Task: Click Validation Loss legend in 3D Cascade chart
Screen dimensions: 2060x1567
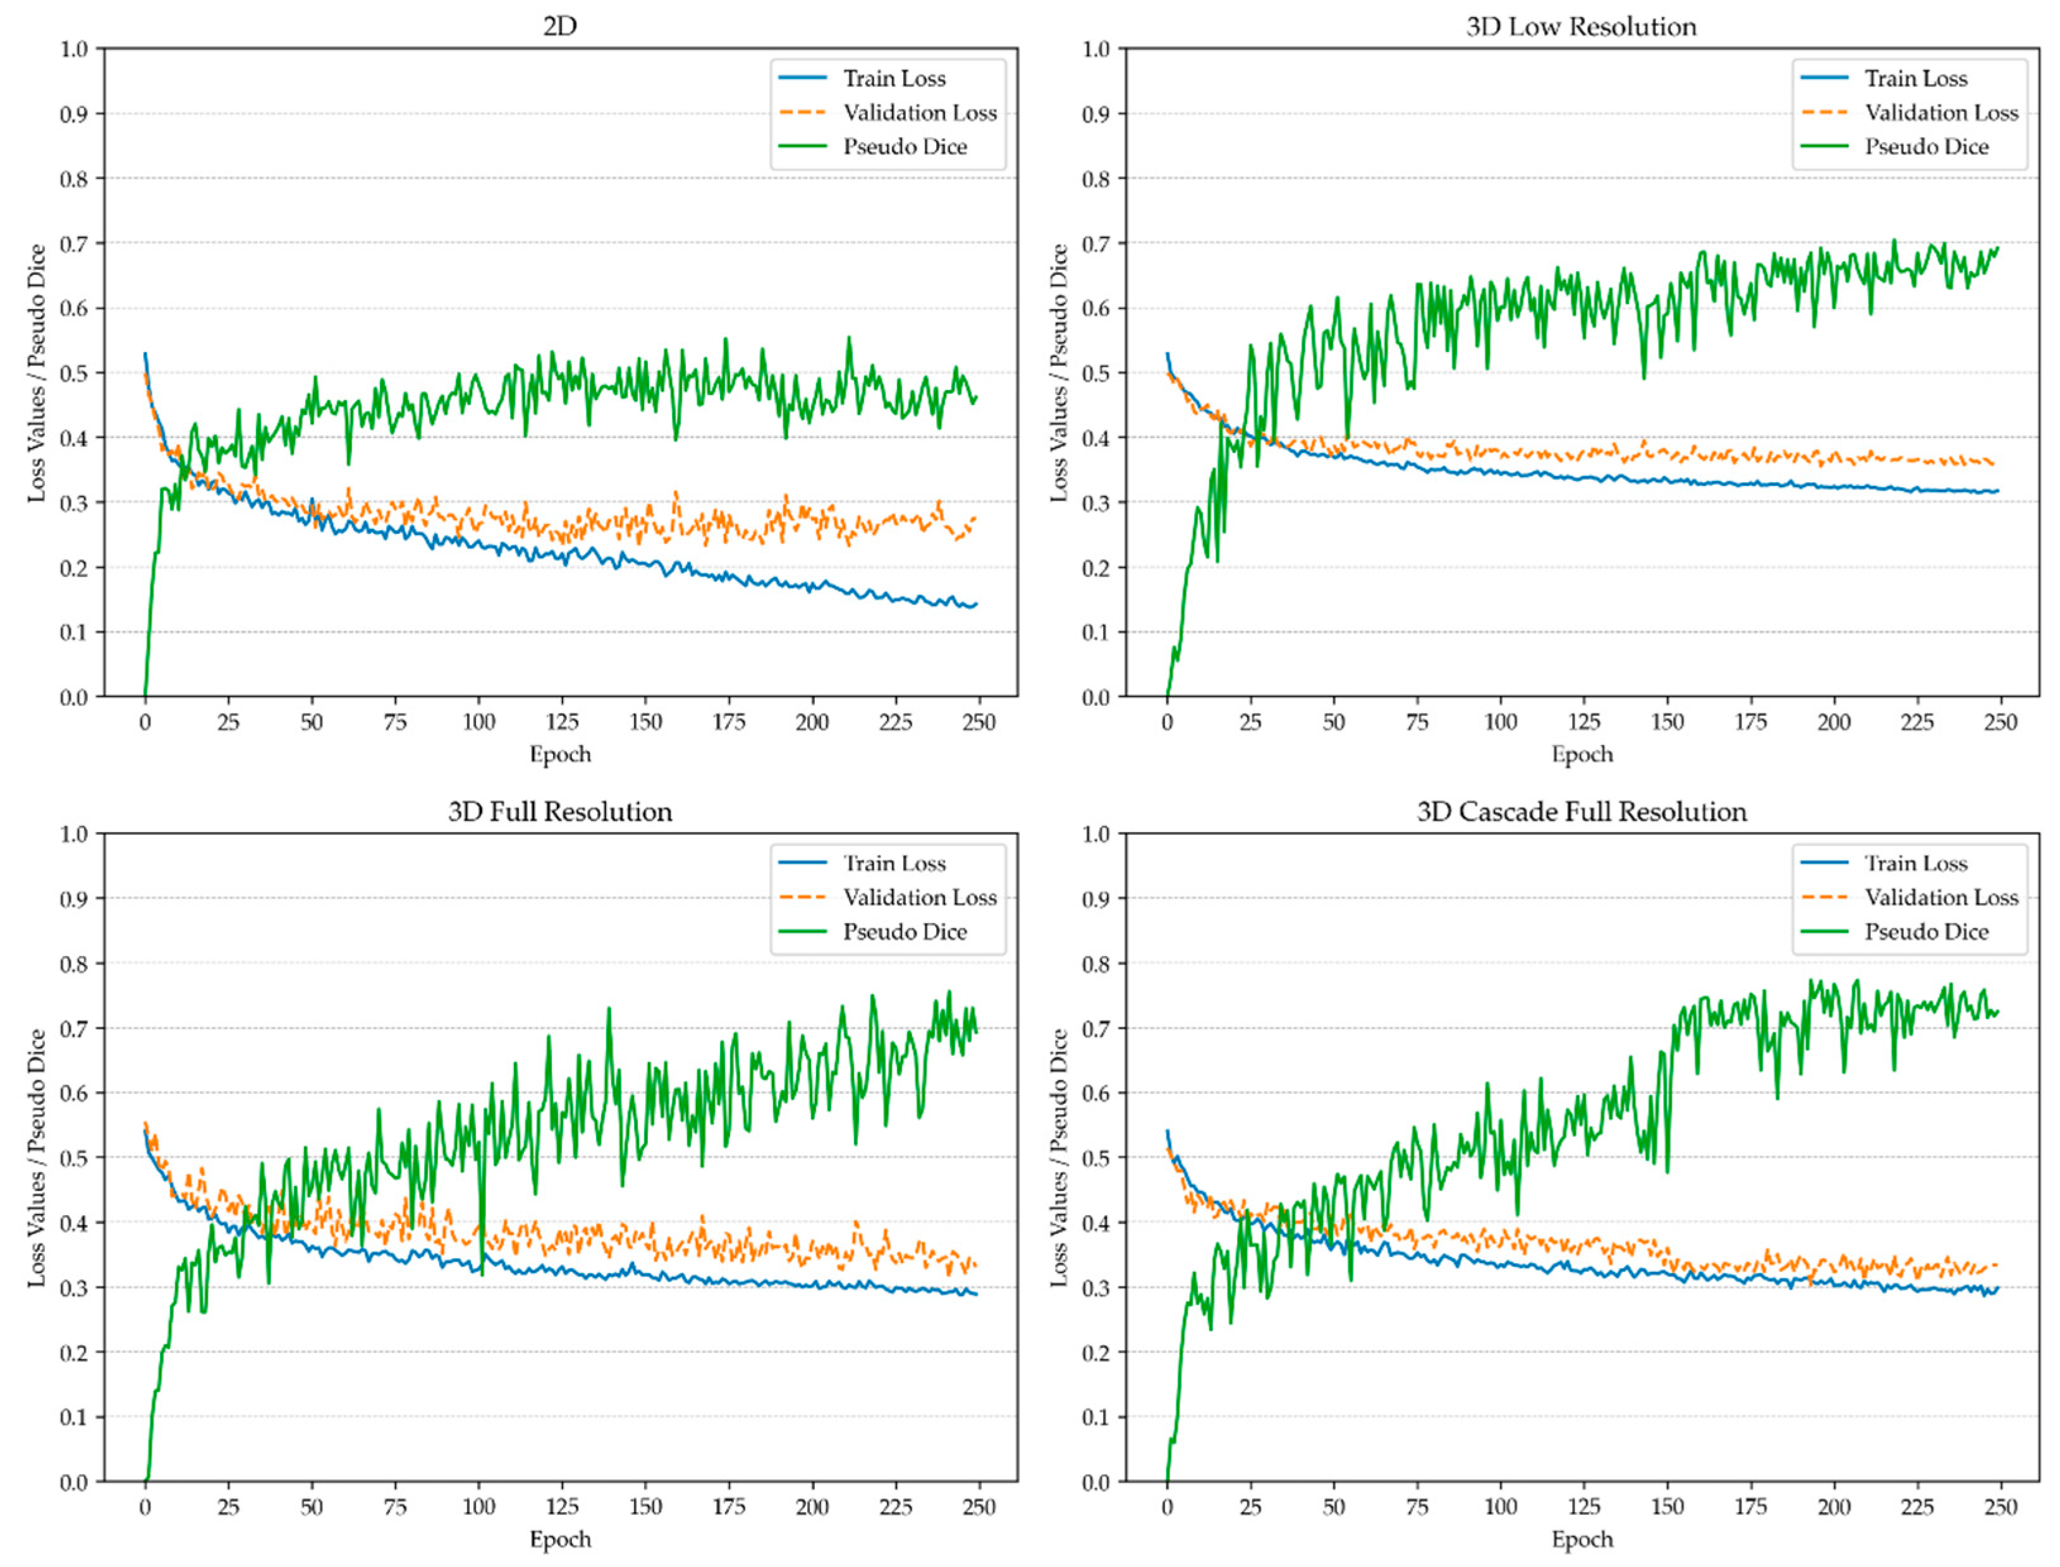Action: coord(1941,897)
